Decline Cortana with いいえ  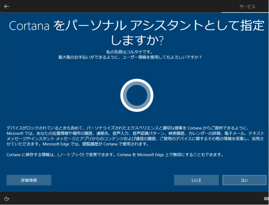[x=196, y=180]
